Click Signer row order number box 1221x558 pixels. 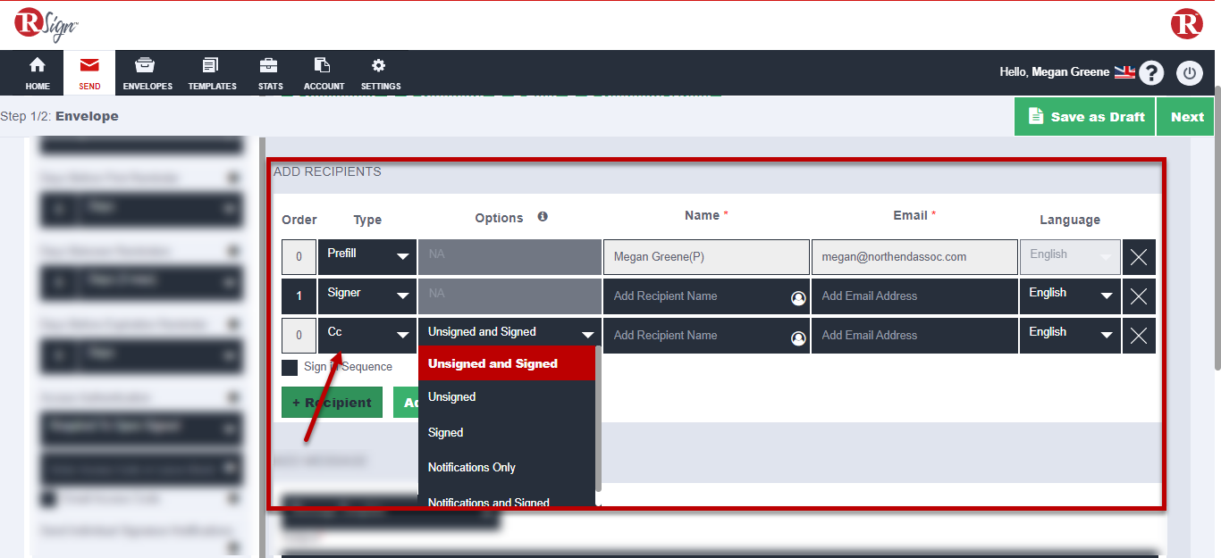[299, 296]
